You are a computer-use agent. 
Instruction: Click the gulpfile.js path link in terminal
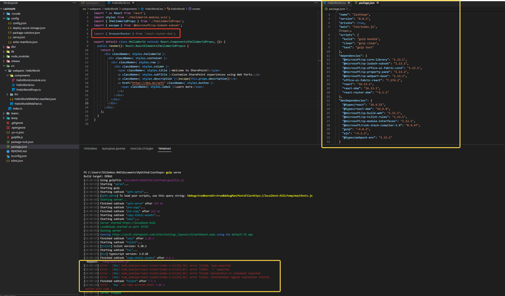click(x=153, y=180)
